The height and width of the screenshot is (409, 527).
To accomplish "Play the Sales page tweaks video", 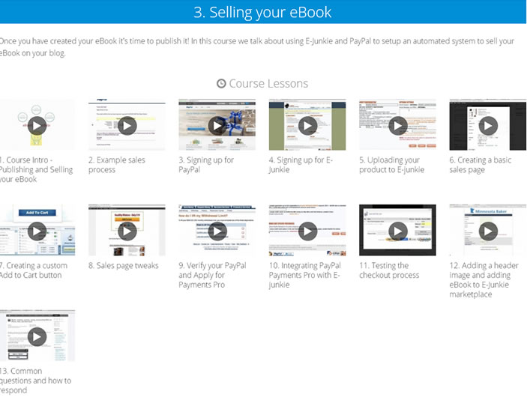I will pyautogui.click(x=127, y=231).
